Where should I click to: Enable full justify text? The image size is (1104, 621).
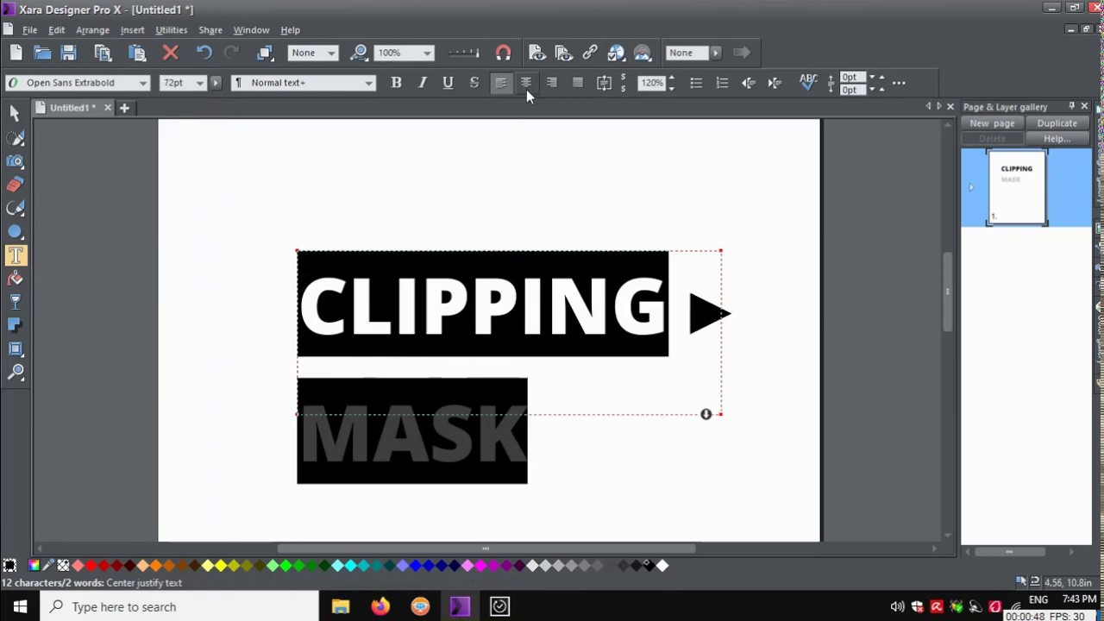point(578,83)
